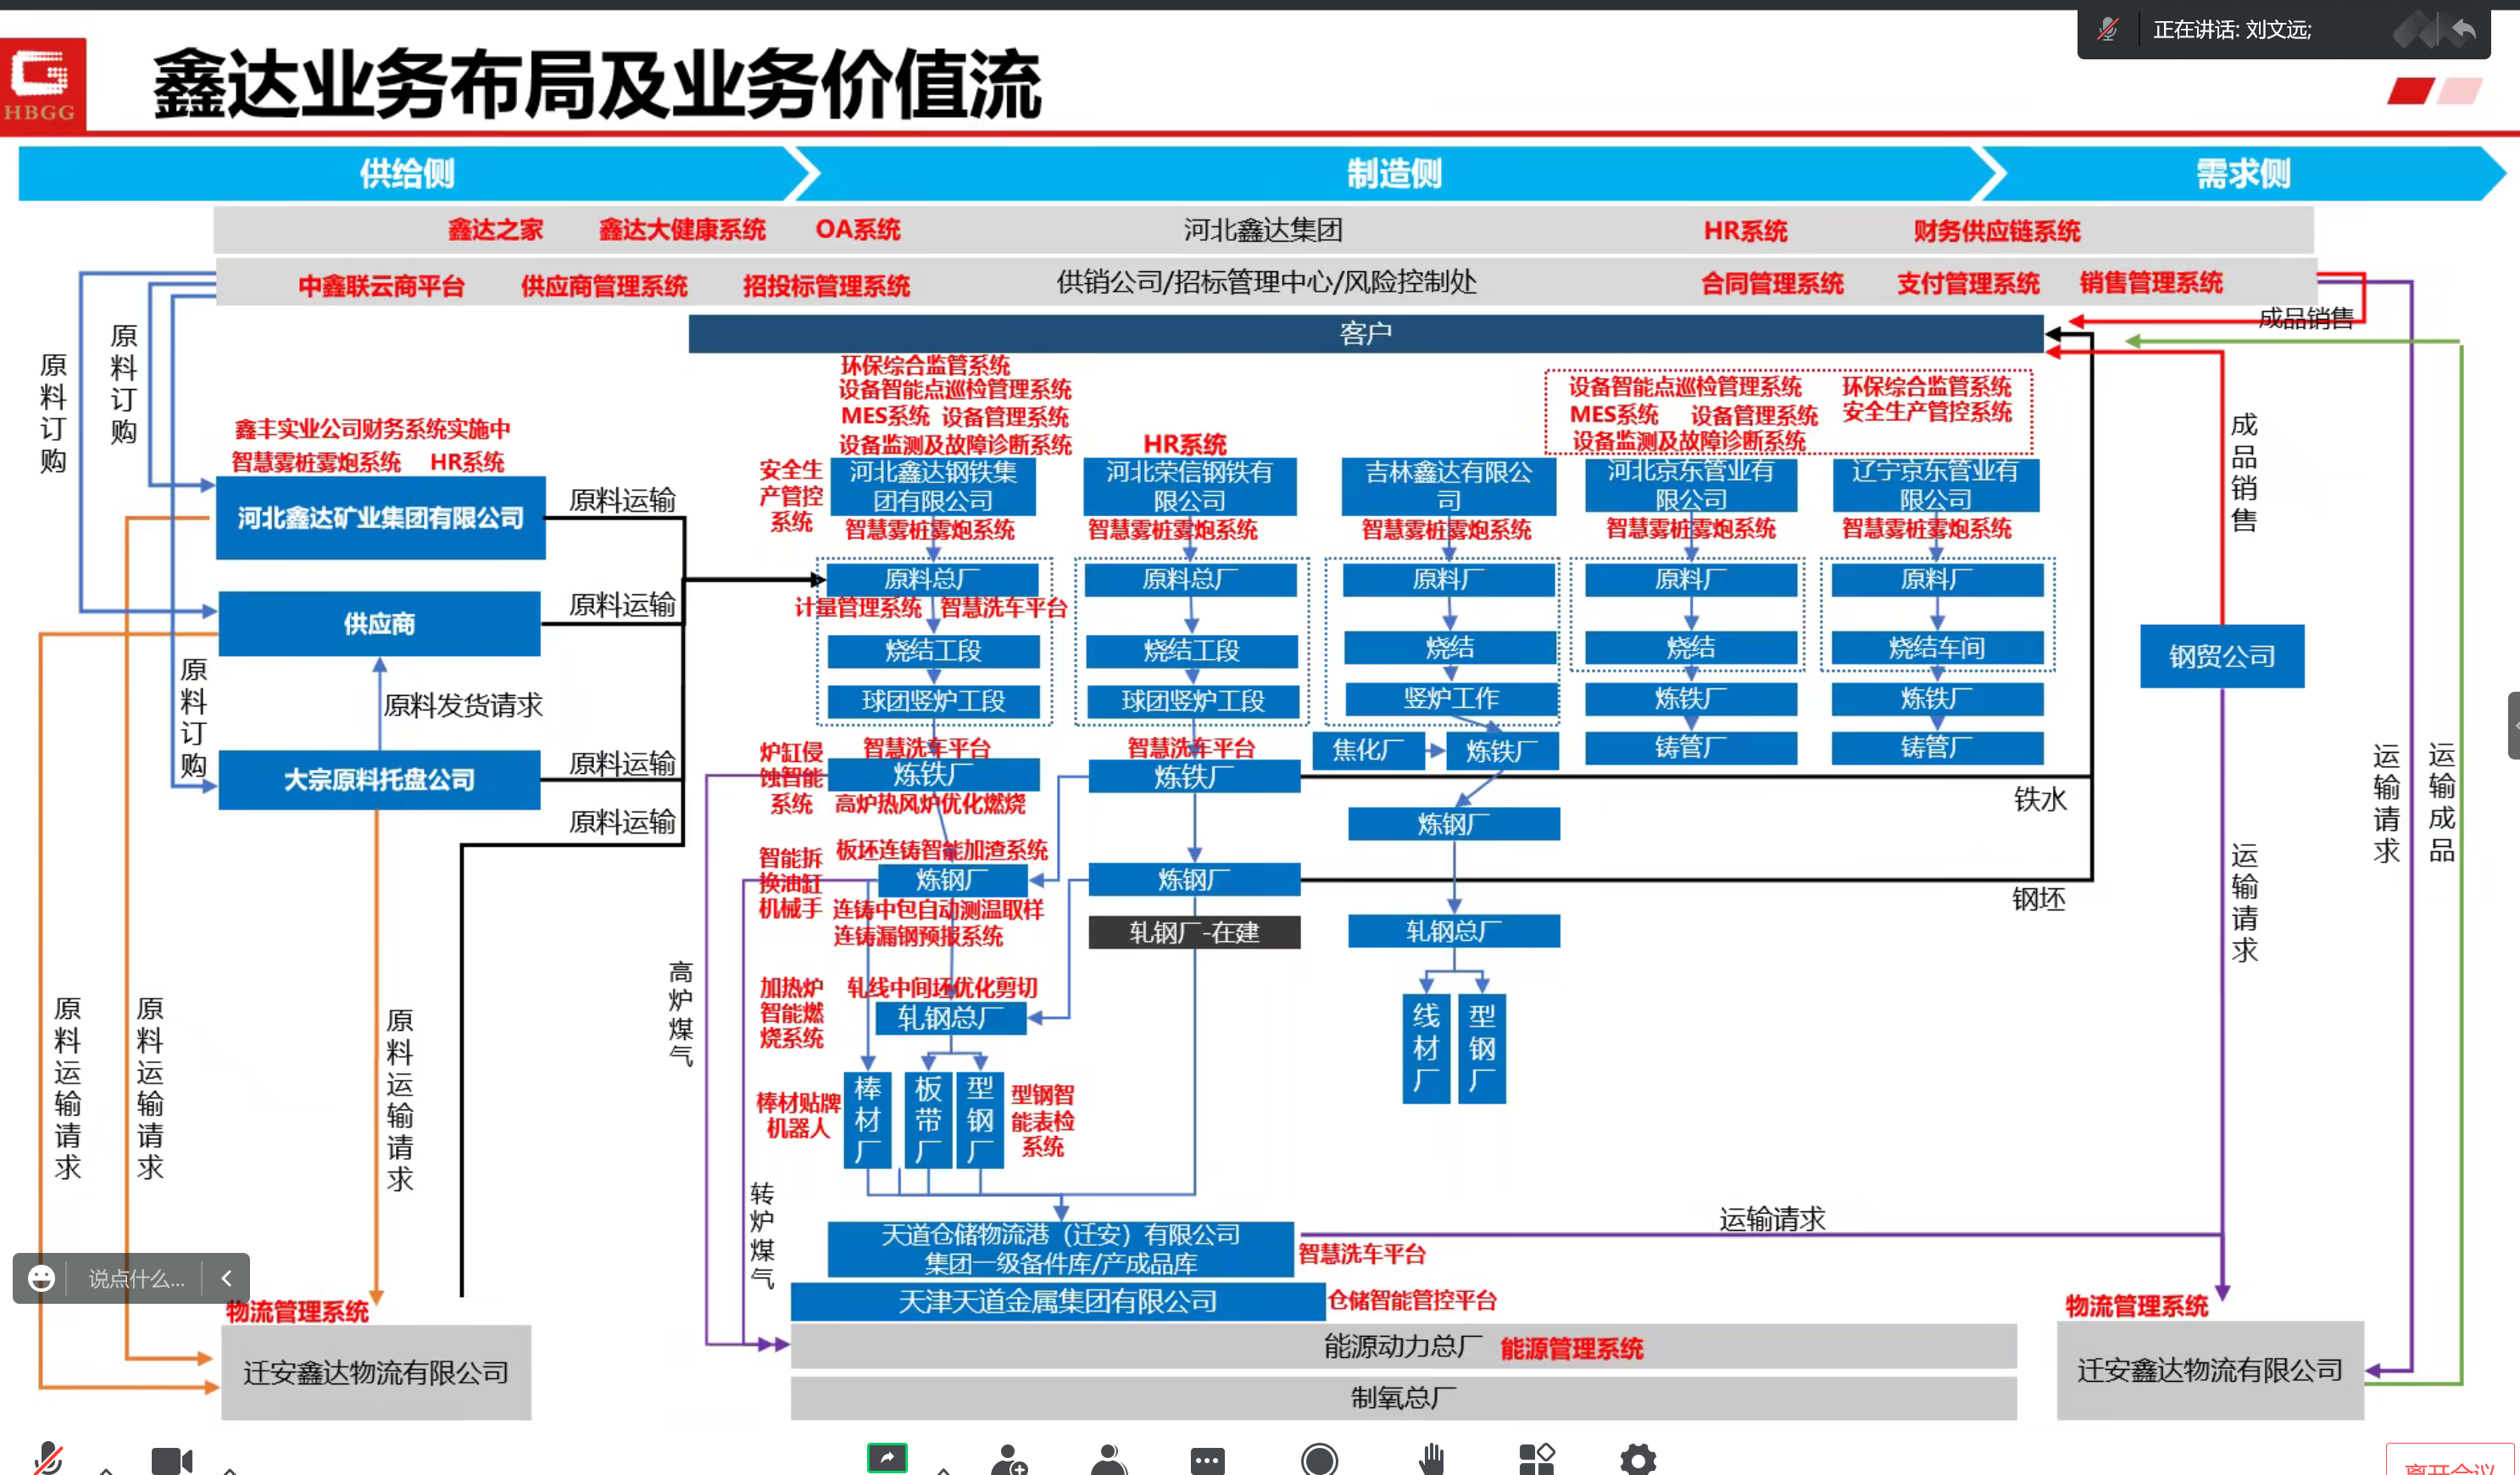
Task: Click the '竖炉工作' box
Action: (x=1451, y=698)
